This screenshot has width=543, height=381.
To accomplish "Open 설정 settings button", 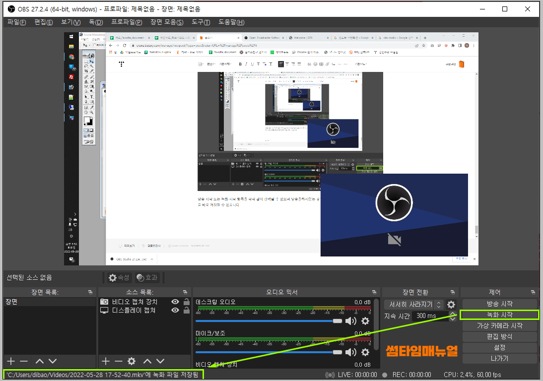I will click(x=499, y=347).
